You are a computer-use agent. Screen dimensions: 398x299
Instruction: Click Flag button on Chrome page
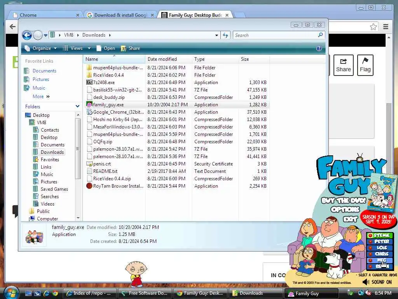[x=365, y=65]
